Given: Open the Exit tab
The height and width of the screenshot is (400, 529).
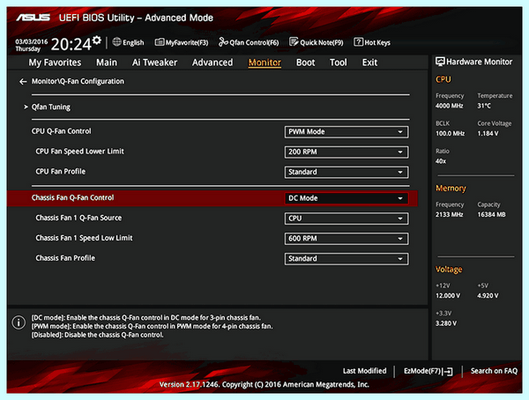Looking at the screenshot, I should (369, 63).
